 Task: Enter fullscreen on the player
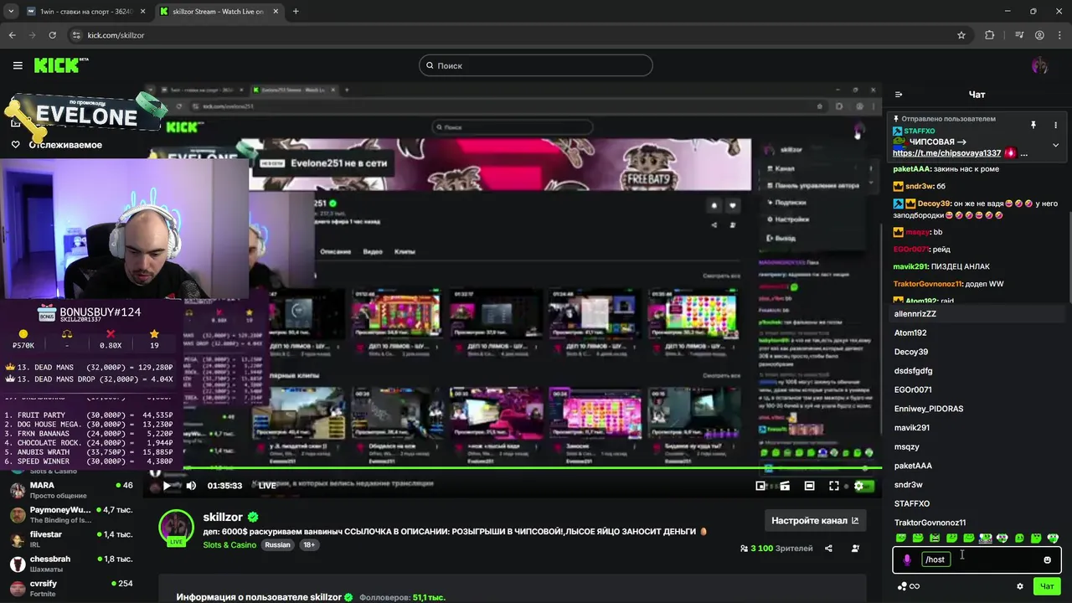pyautogui.click(x=834, y=486)
